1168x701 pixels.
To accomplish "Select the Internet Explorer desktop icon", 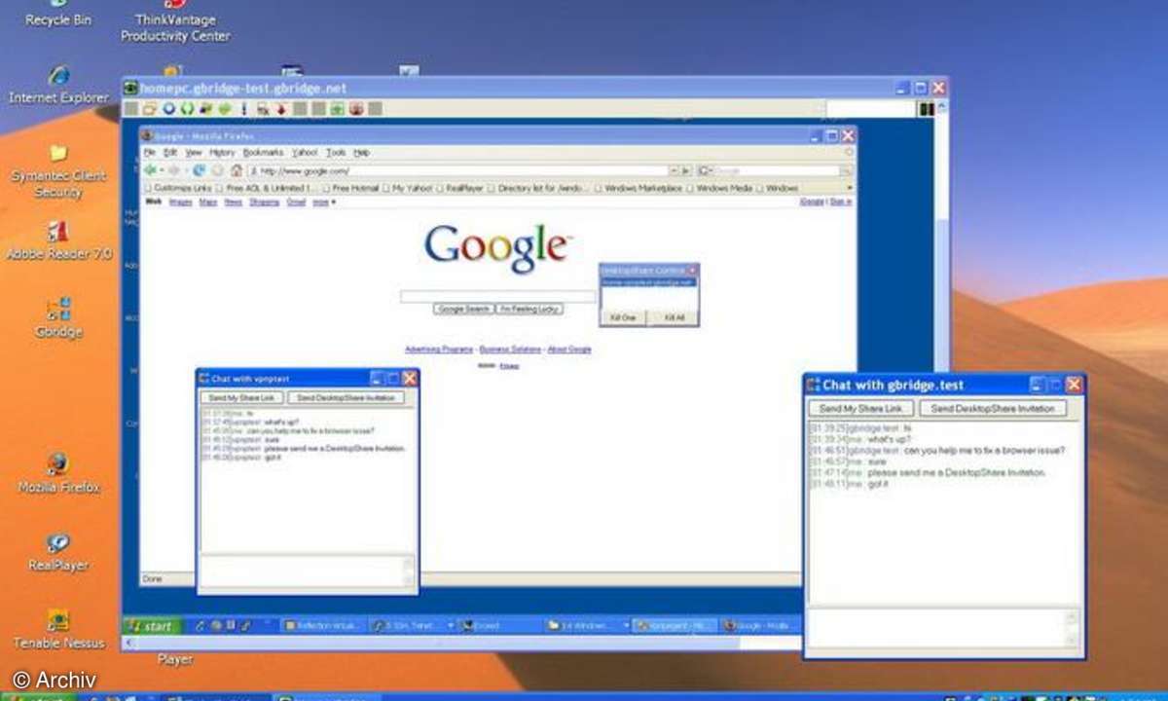I will (x=58, y=85).
